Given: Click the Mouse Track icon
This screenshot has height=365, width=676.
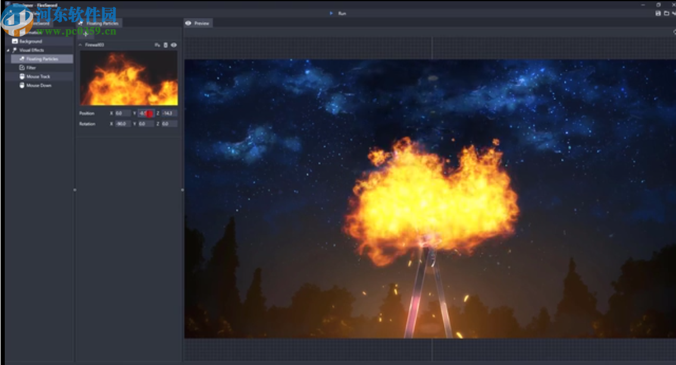Looking at the screenshot, I should [22, 77].
